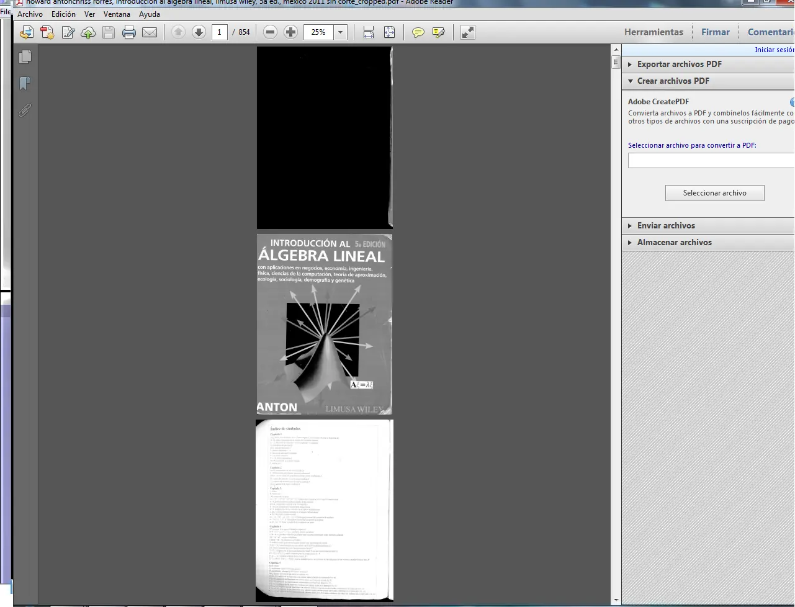The image size is (795, 607).
Task: Save the document with the floppy disk icon
Action: click(x=109, y=32)
